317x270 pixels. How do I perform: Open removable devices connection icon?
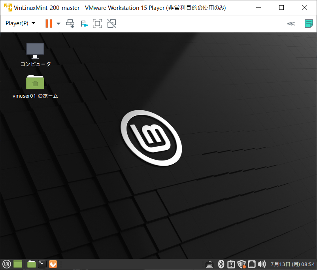pyautogui.click(x=84, y=24)
